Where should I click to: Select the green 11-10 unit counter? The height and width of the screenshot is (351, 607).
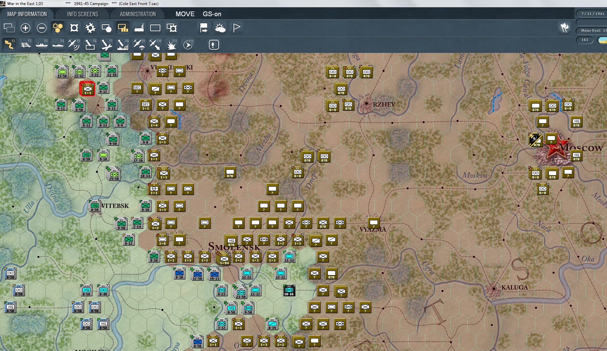point(112,71)
